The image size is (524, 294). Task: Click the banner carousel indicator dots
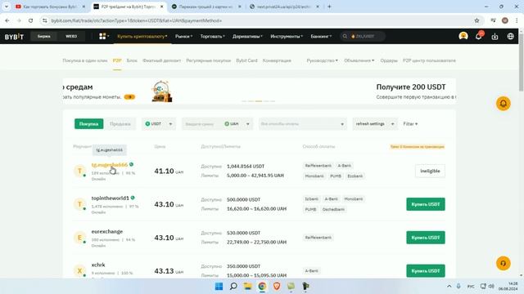click(259, 101)
